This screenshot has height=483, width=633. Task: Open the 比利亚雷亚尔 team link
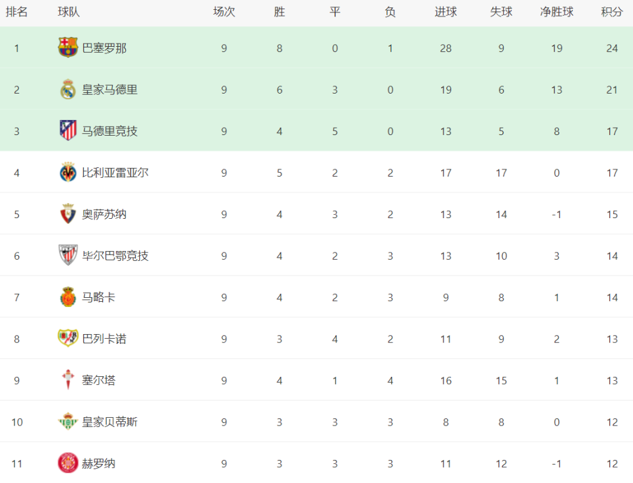[115, 173]
